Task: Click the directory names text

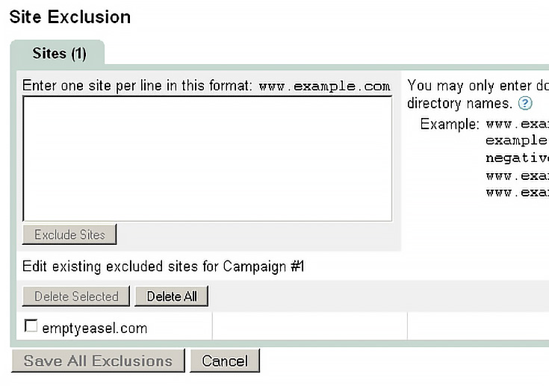Action: click(459, 103)
